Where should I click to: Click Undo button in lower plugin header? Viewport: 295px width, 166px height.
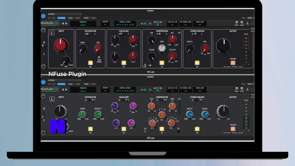click(86, 84)
